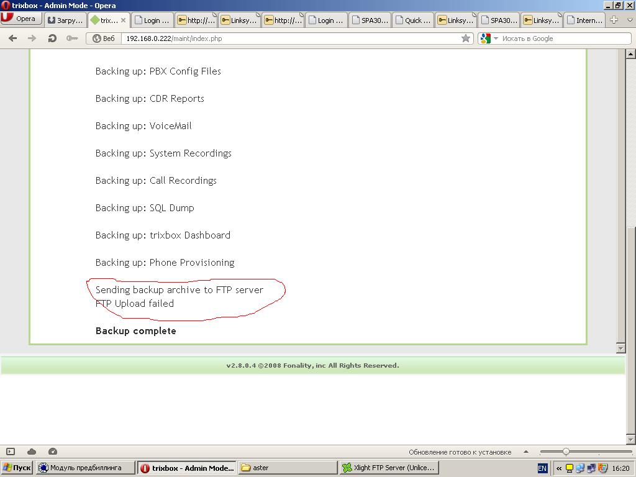
Task: Expand the tab list arrow at tab bar end
Action: point(630,19)
